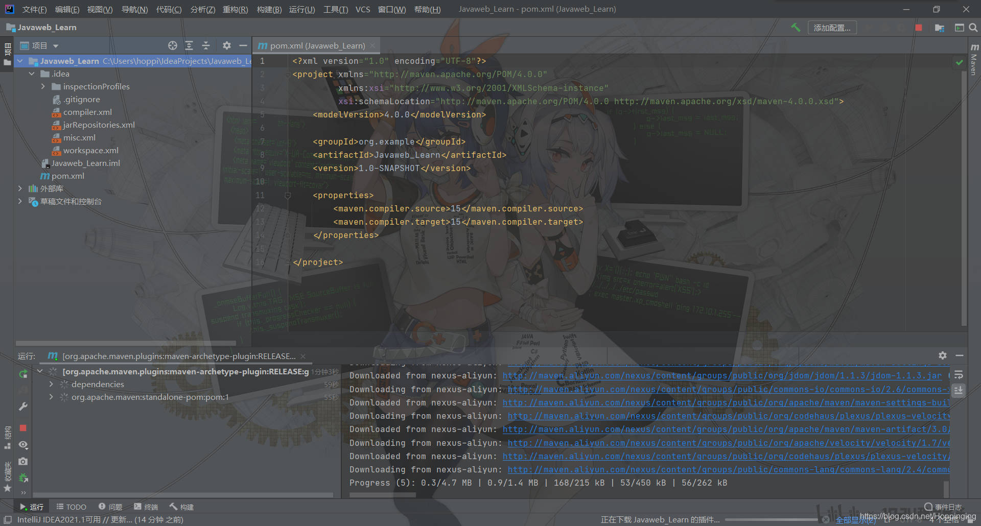Switch to the TODO tab
Viewport: 981px width, 526px height.
coord(72,507)
